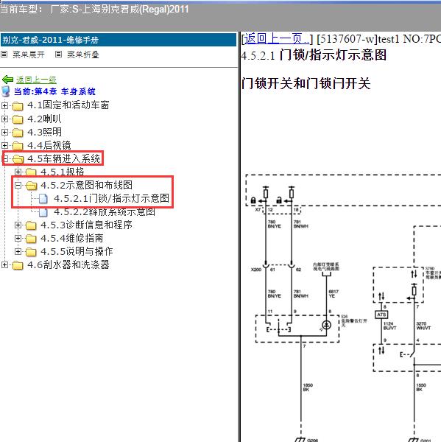Expand the 4.6刮水器和洗涤器 node
The width and height of the screenshot is (441, 442).
click(4, 264)
